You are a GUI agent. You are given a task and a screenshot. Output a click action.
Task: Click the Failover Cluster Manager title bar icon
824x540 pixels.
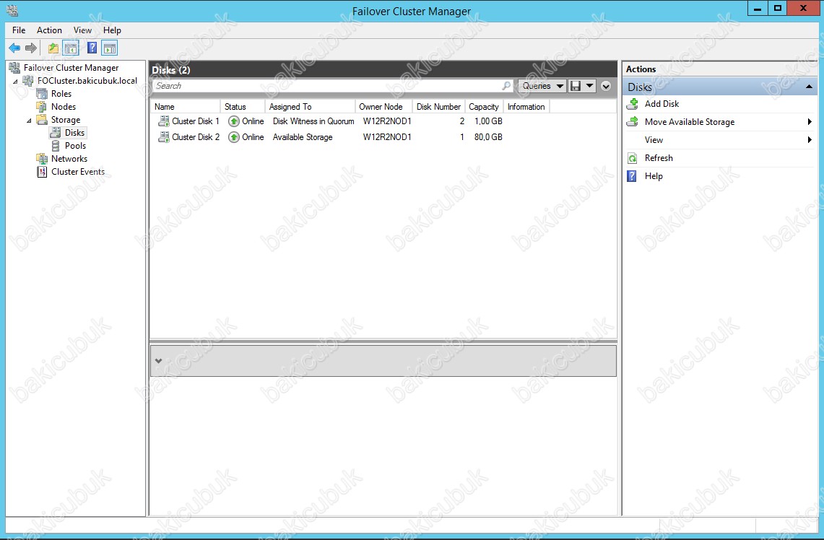click(x=12, y=10)
